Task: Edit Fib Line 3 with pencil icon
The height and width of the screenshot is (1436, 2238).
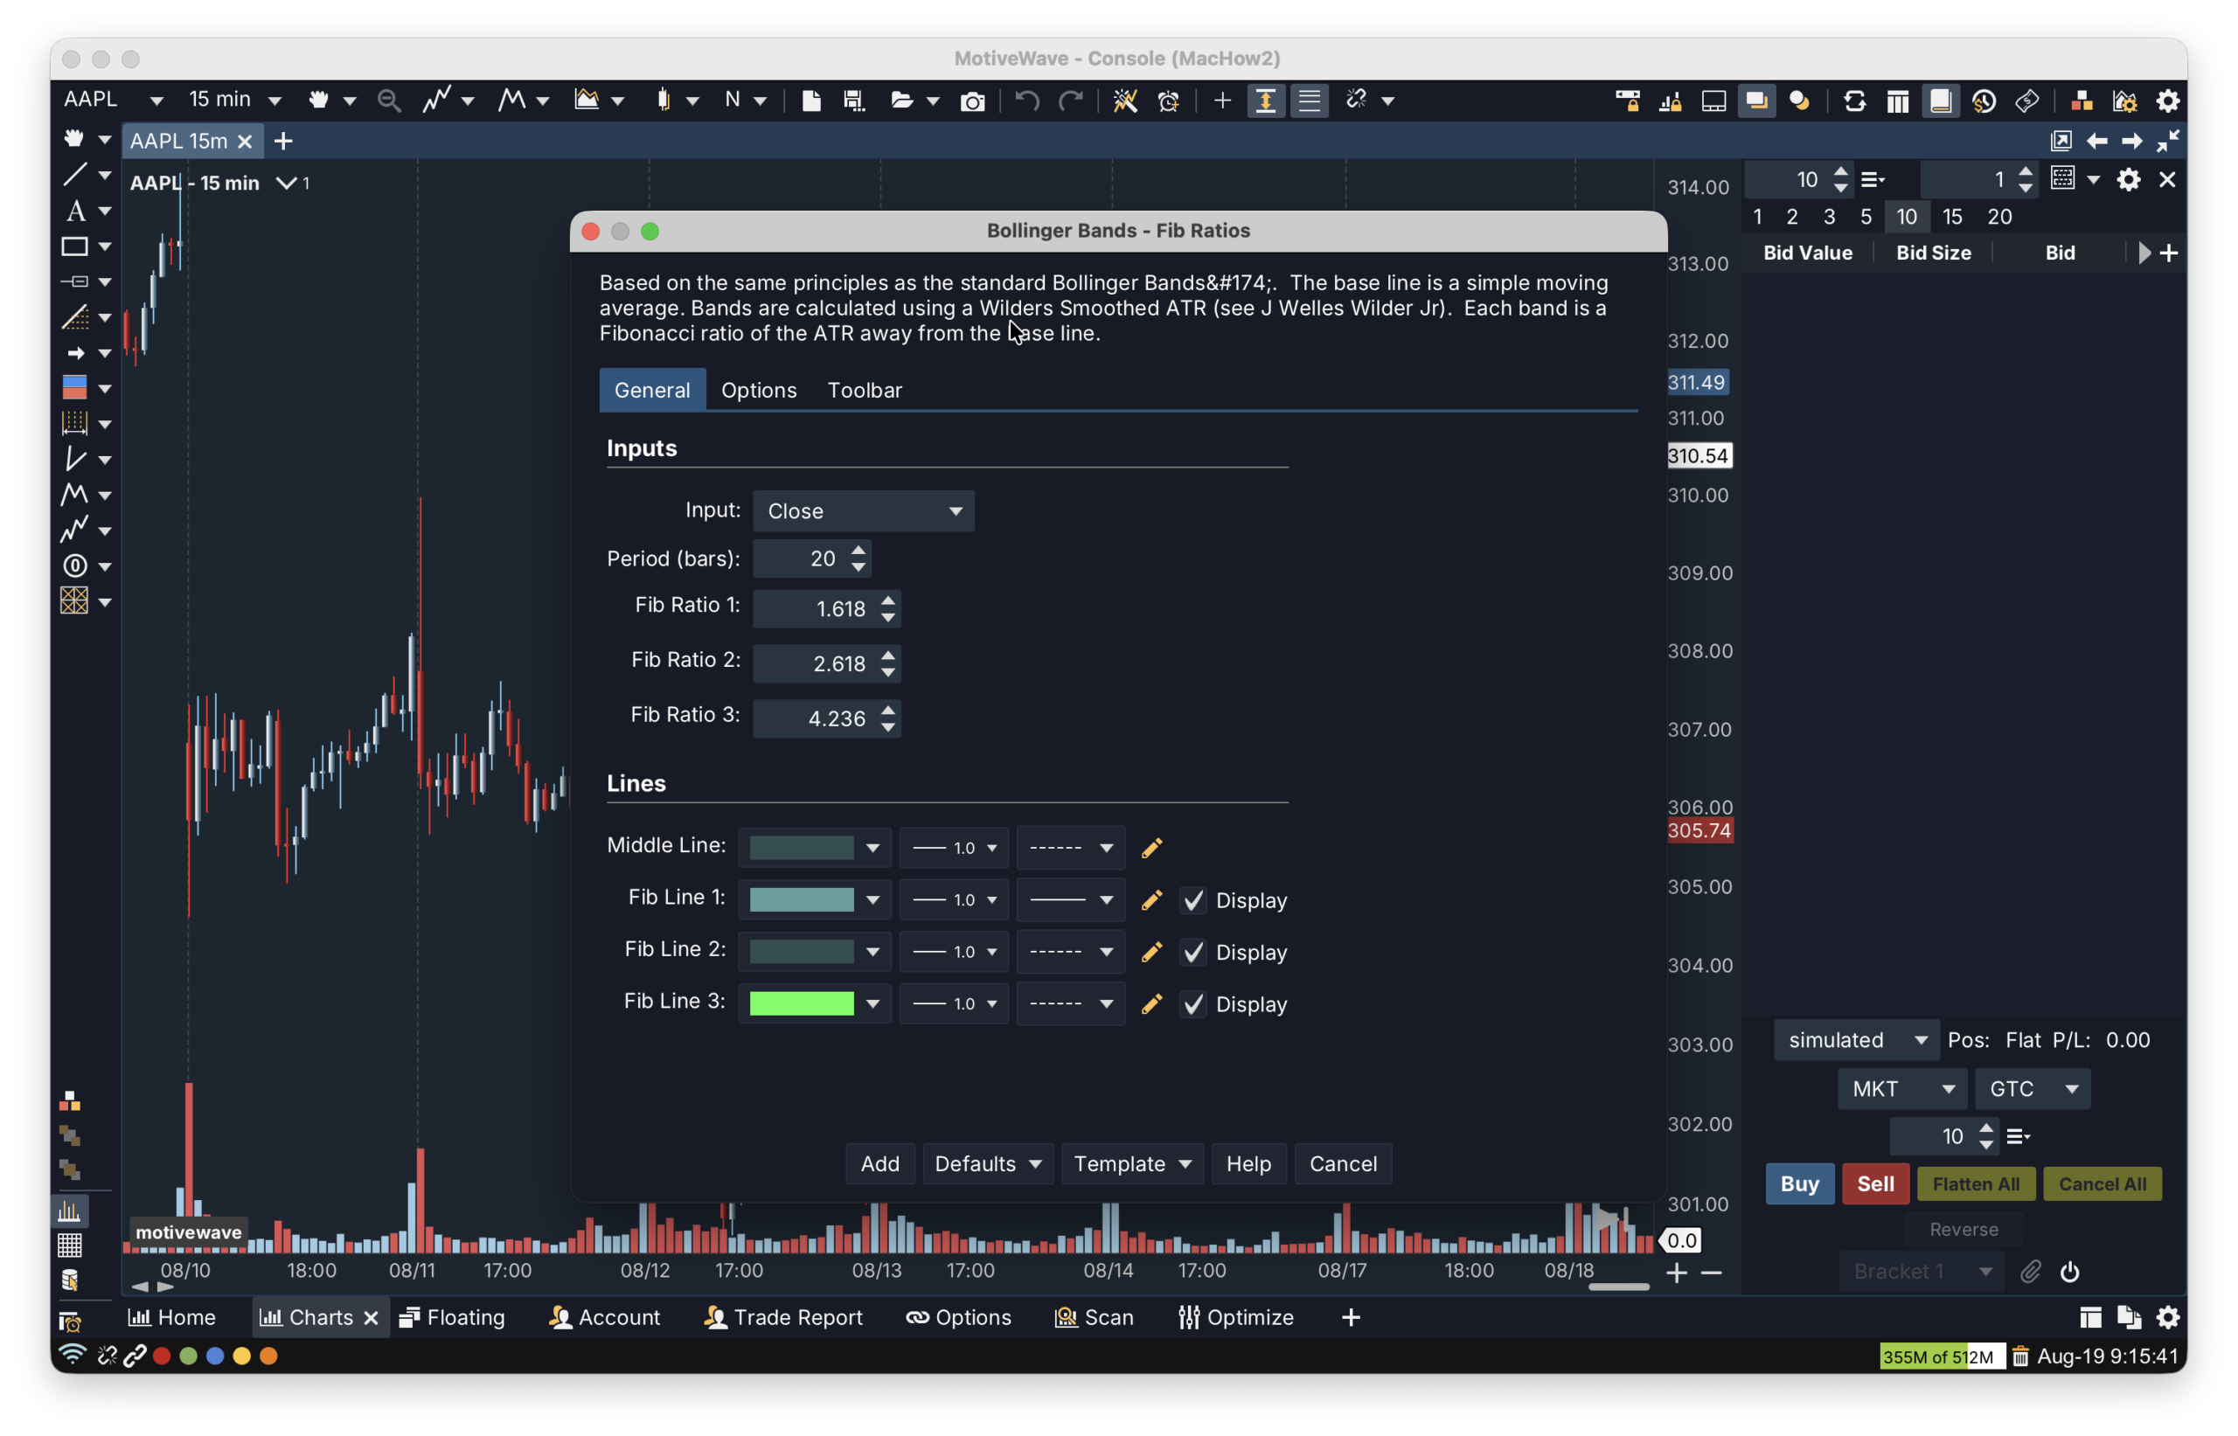Action: point(1151,1003)
